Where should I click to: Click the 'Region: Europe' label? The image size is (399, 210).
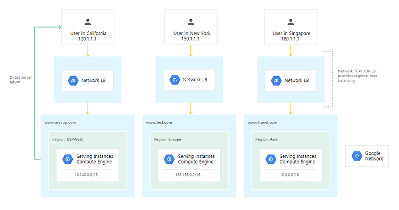point(168,139)
